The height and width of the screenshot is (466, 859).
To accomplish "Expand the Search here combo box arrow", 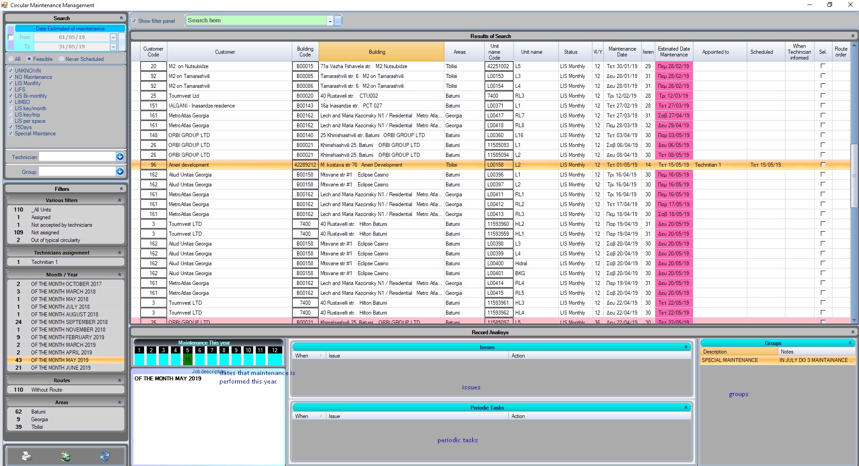I will pyautogui.click(x=330, y=21).
